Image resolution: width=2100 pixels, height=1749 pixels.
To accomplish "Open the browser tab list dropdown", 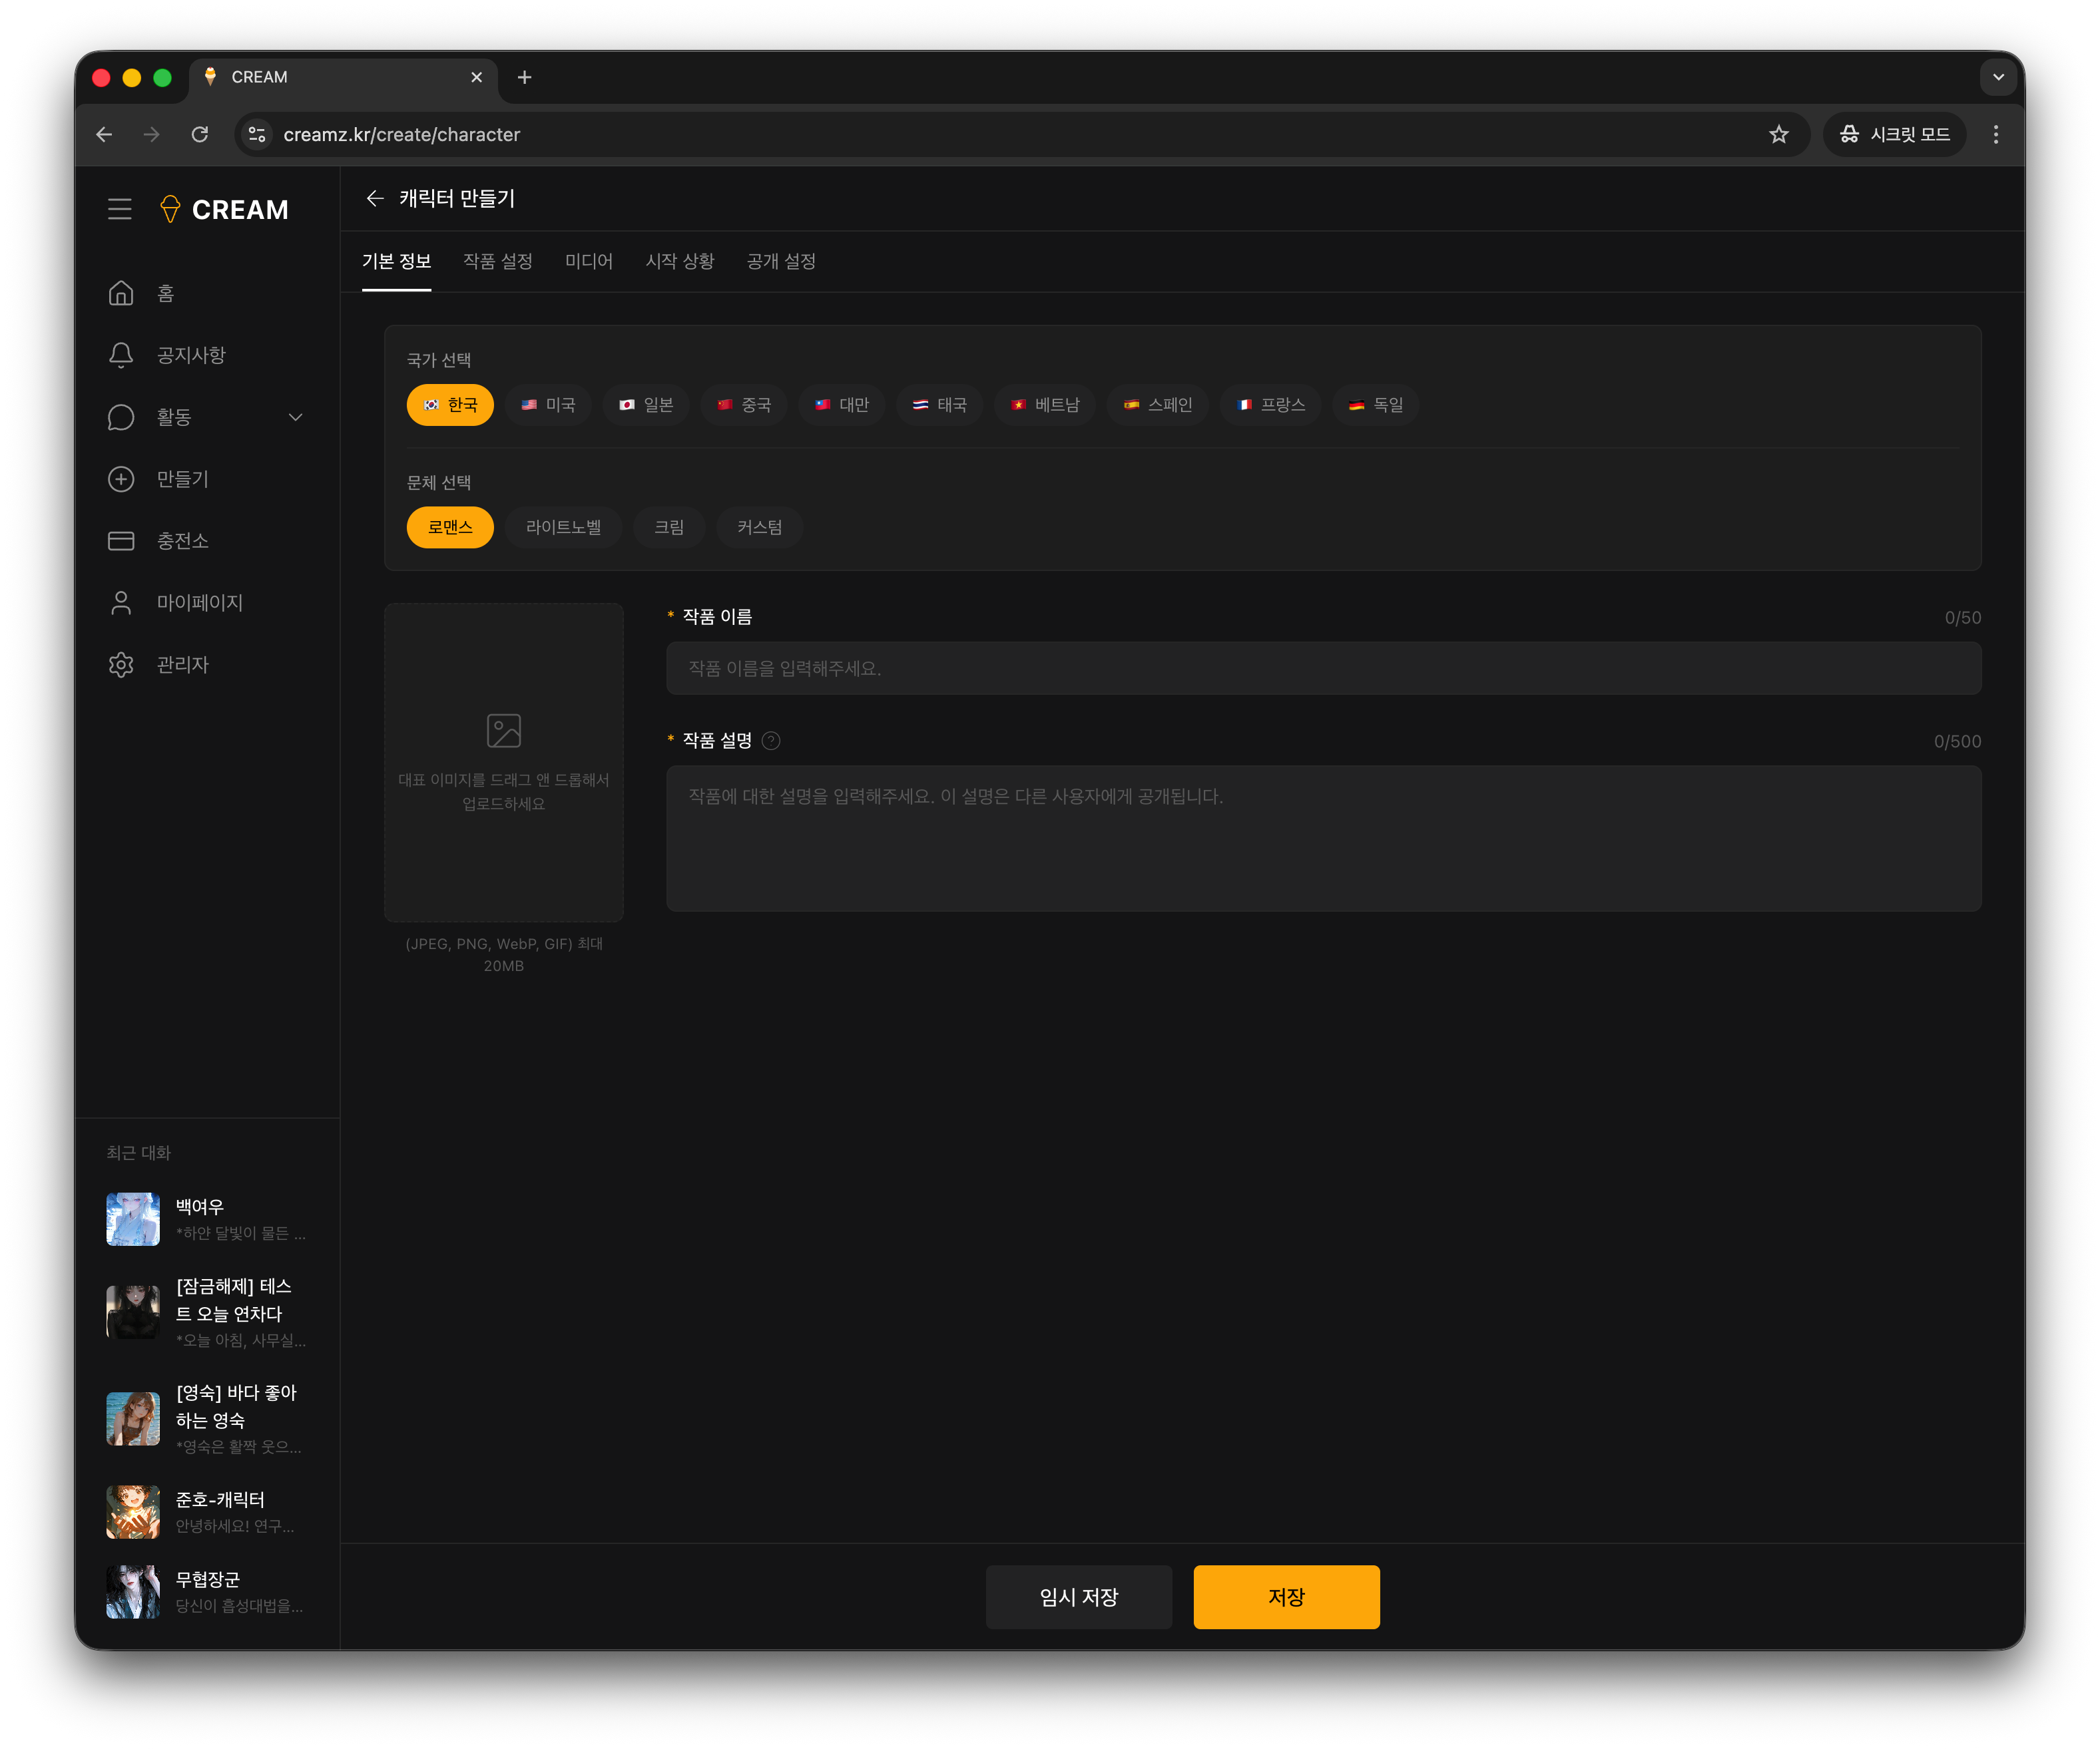I will 1998,77.
